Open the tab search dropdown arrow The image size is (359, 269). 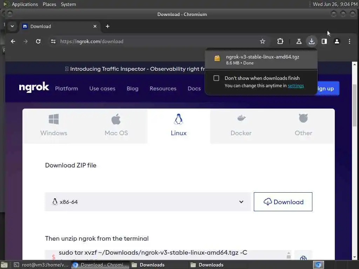pyautogui.click(x=12, y=26)
